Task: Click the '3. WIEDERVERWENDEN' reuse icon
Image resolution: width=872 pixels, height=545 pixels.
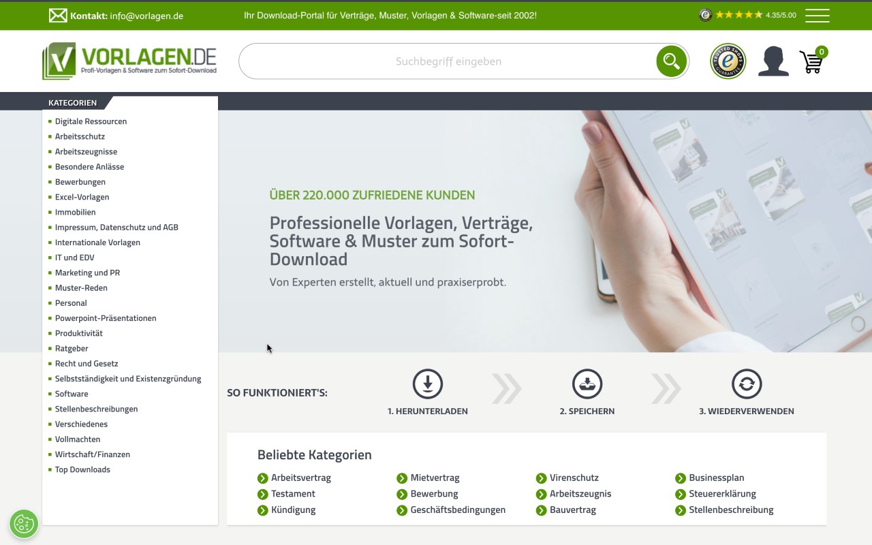Action: [x=747, y=384]
